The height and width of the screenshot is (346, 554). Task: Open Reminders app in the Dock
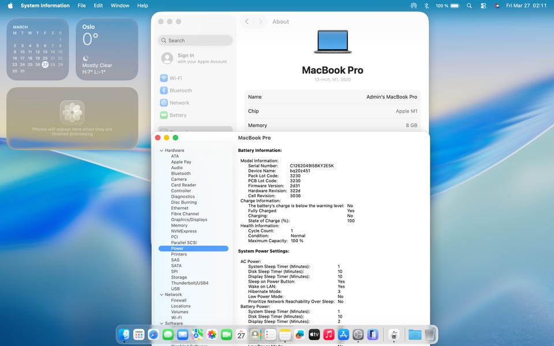271,334
